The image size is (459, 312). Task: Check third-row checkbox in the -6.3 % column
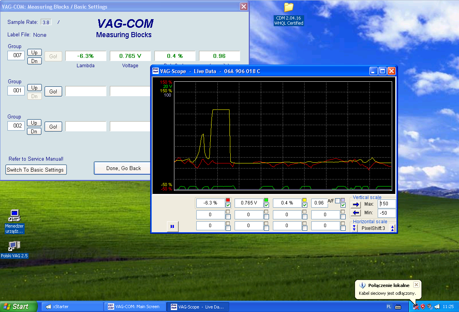coord(228,228)
